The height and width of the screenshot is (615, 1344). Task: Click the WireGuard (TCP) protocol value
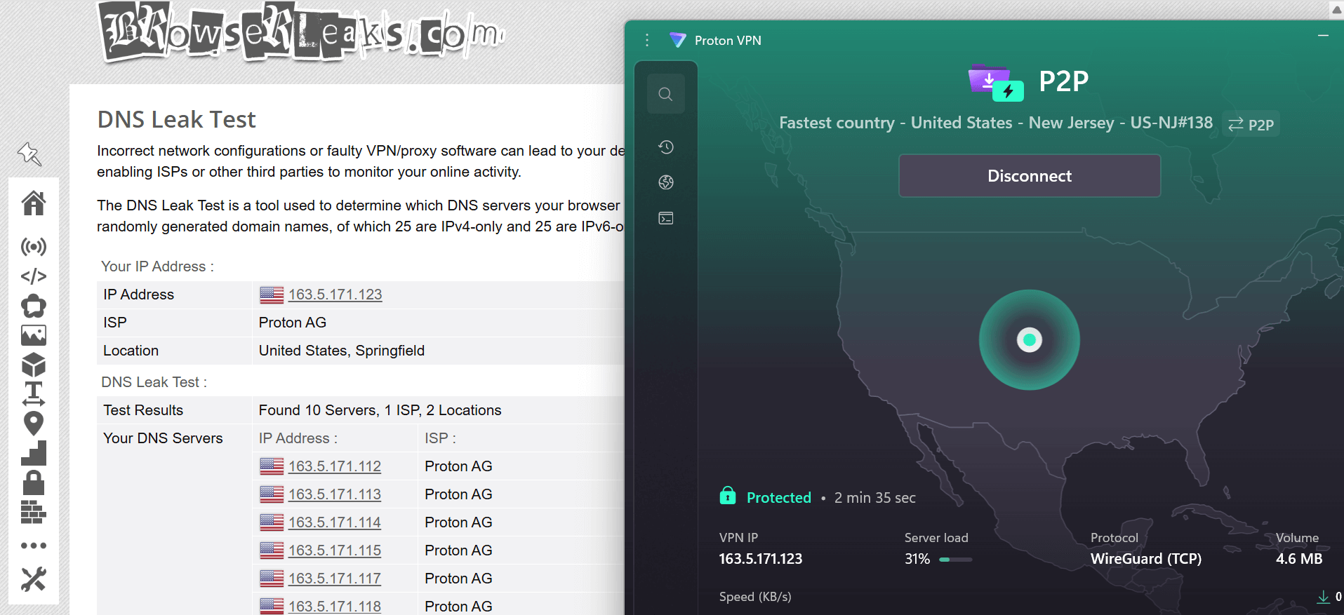1145,559
